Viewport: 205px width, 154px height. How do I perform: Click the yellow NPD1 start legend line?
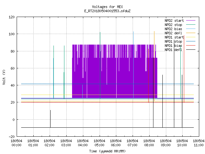[191, 37]
